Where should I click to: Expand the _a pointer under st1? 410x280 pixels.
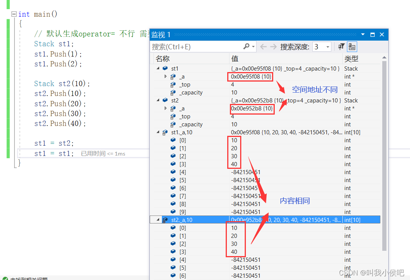tap(166, 76)
